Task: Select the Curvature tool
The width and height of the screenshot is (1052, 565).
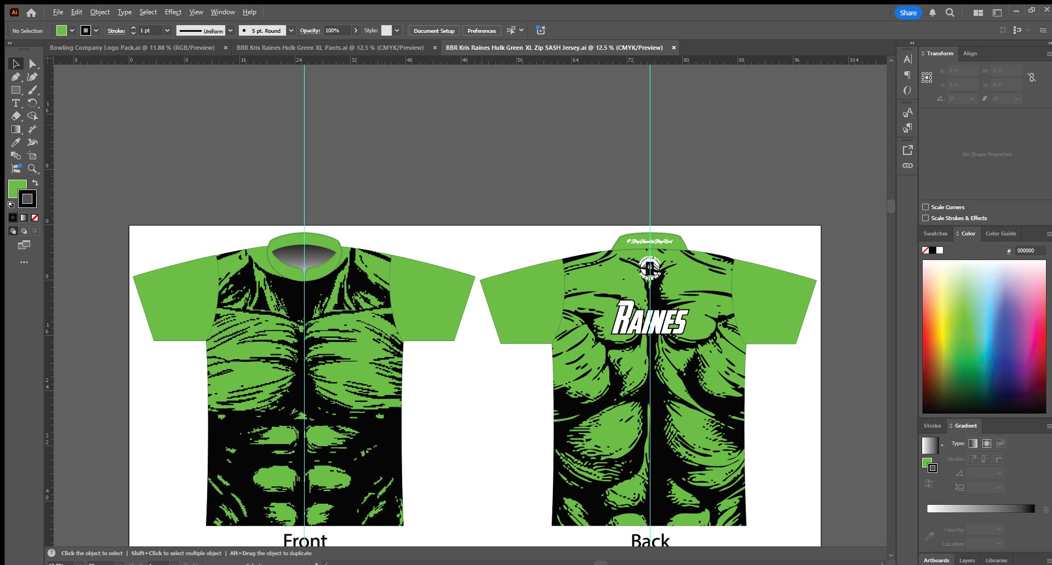Action: (32, 77)
